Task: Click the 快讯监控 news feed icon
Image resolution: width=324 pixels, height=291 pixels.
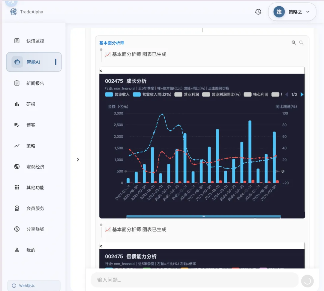Action: 17,41
